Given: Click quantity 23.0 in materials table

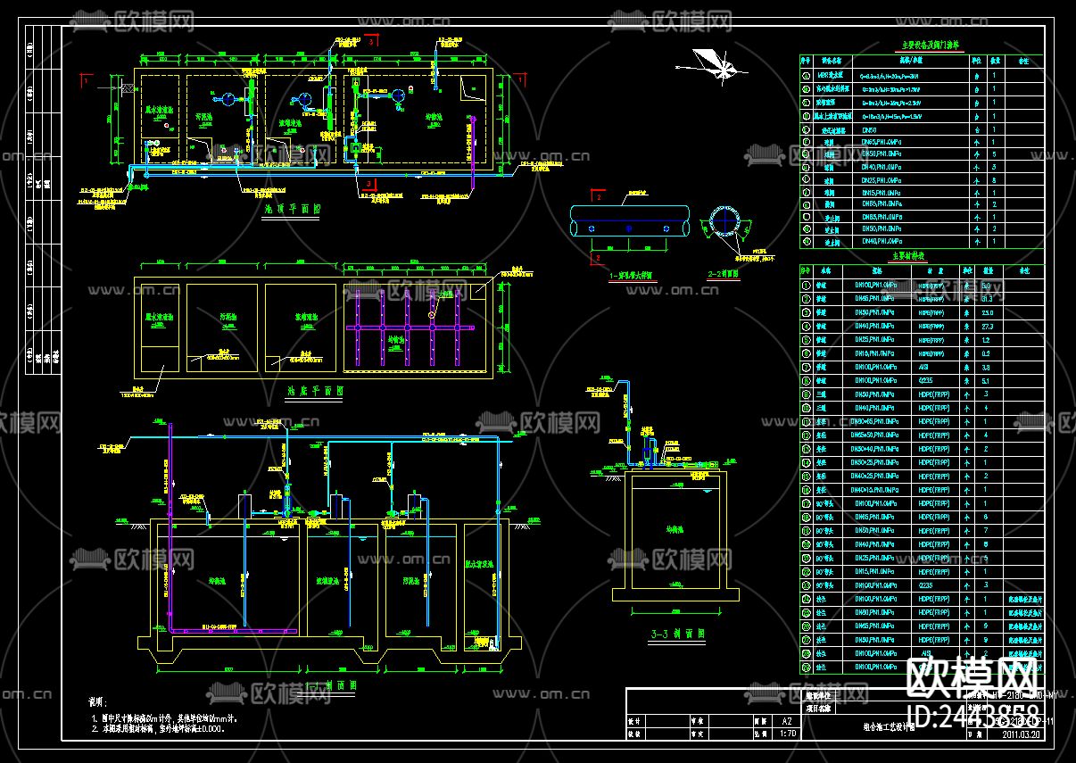Looking at the screenshot, I should [987, 312].
